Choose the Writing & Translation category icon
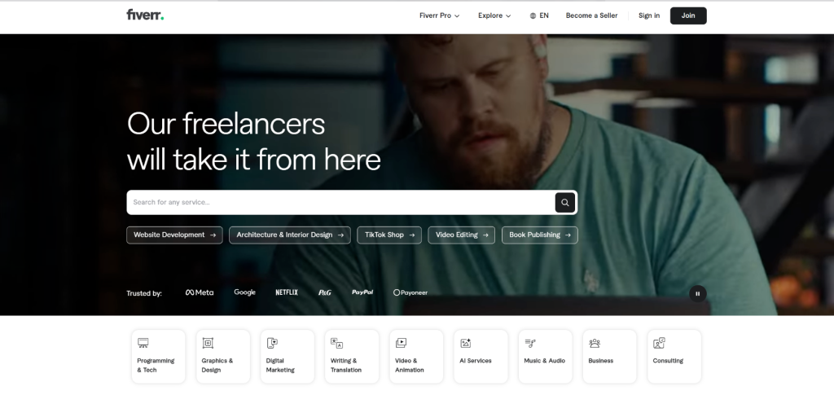This screenshot has width=834, height=404. [x=336, y=344]
